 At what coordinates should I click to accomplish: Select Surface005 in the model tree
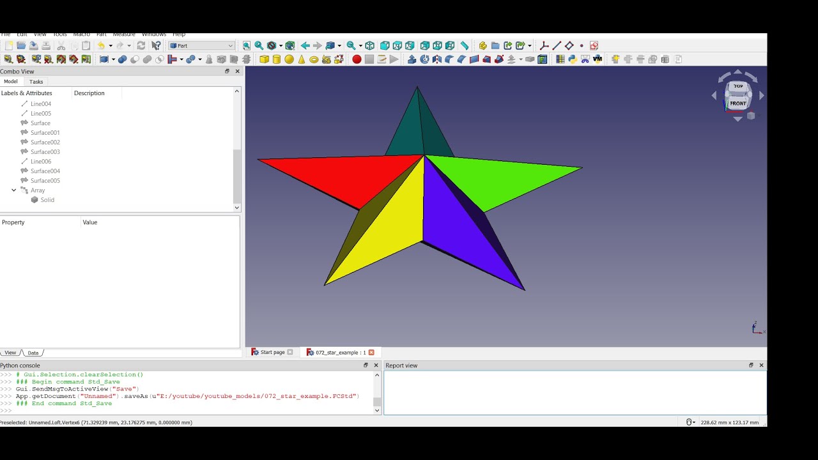[x=45, y=181]
